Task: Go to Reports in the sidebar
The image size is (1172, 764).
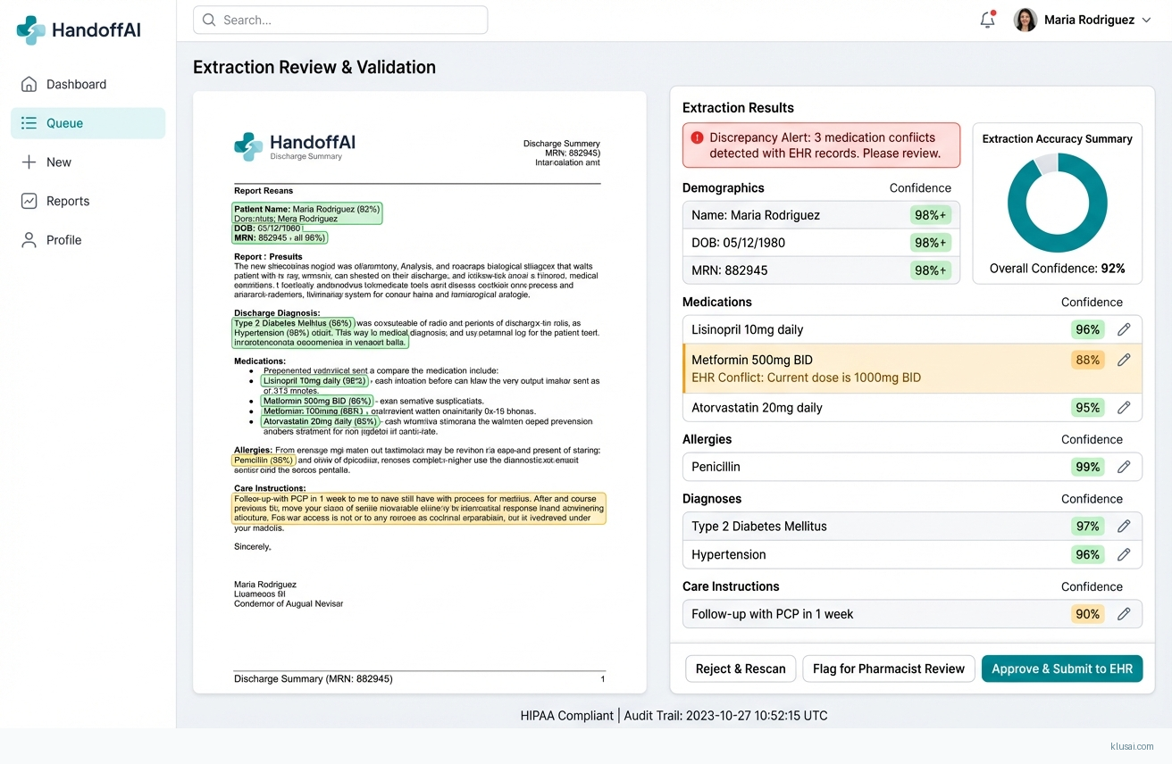Action: (68, 201)
